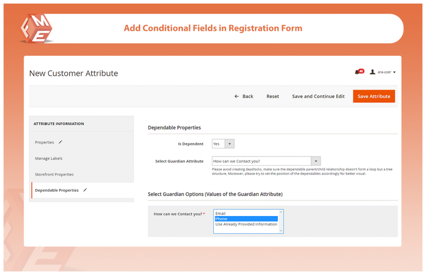Click the red notification count badge

pyautogui.click(x=361, y=71)
